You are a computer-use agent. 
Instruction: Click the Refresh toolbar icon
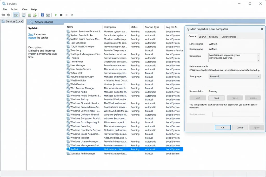pyautogui.click(x=29, y=15)
